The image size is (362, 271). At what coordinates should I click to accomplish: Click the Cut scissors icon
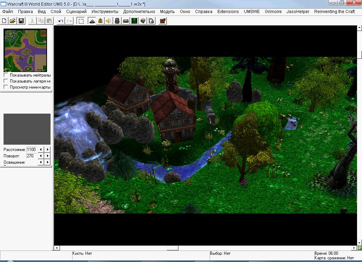(32, 21)
